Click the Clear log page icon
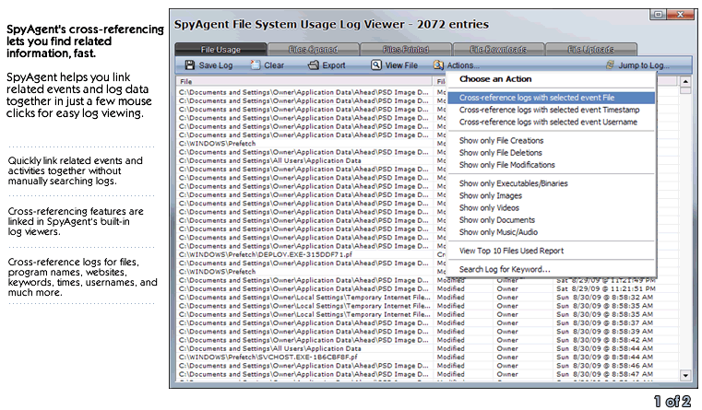 tap(256, 65)
